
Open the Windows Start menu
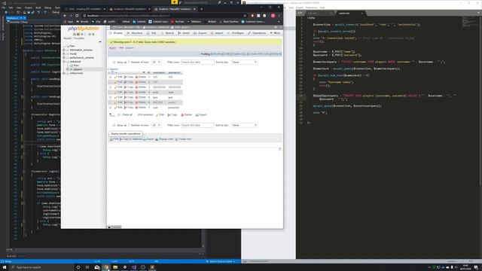pyautogui.click(x=5, y=267)
